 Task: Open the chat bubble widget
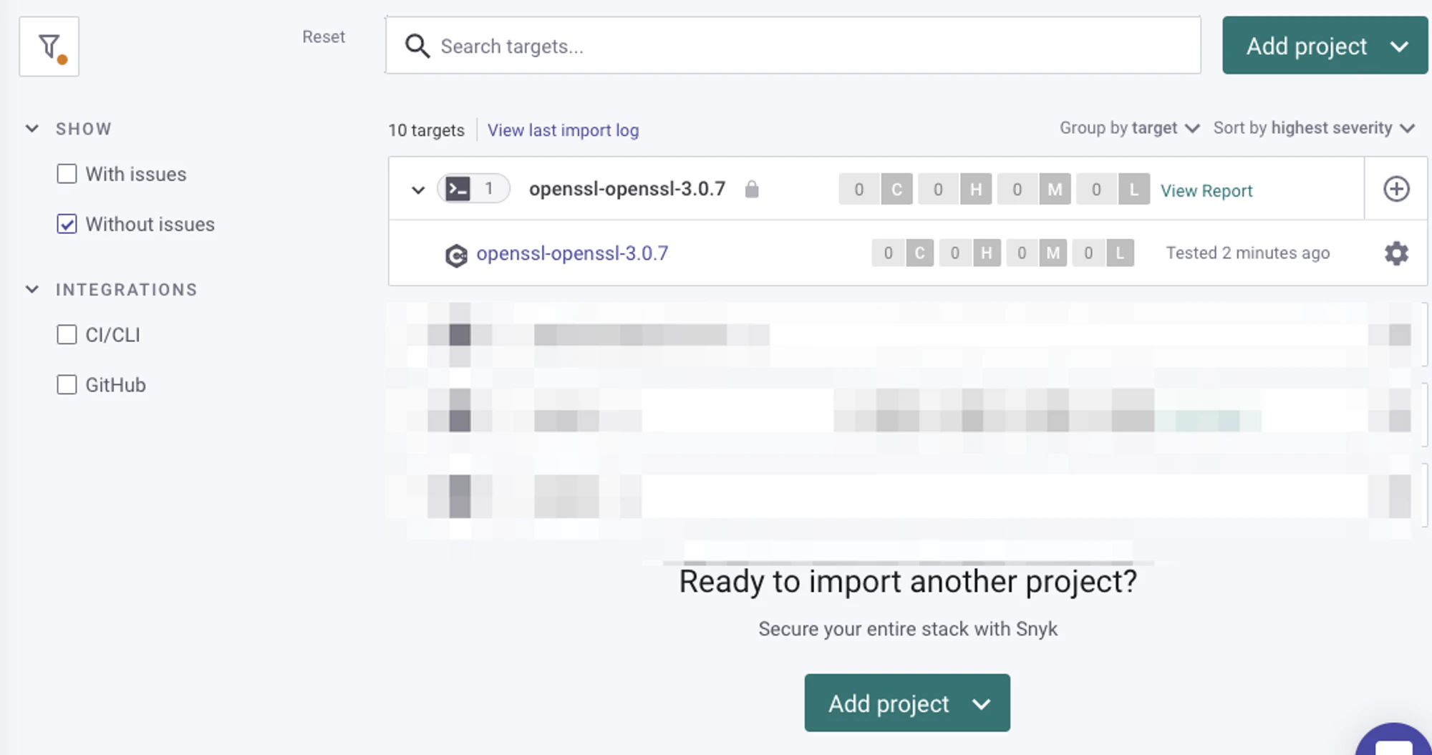click(1394, 741)
